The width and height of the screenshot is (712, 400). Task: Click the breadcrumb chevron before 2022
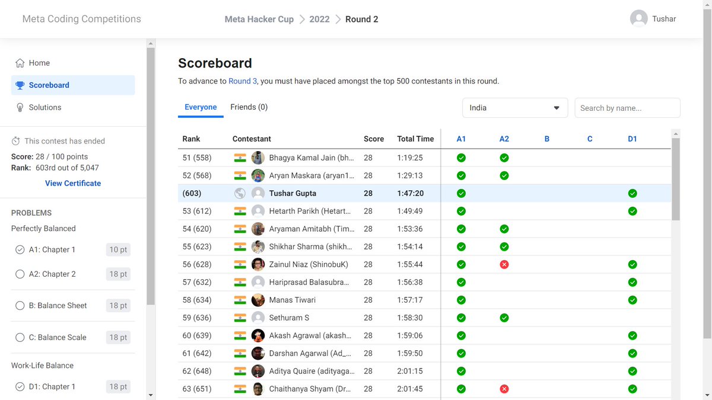(302, 19)
